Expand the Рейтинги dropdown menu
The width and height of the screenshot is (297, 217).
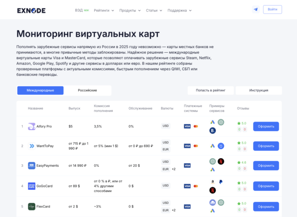[104, 11]
